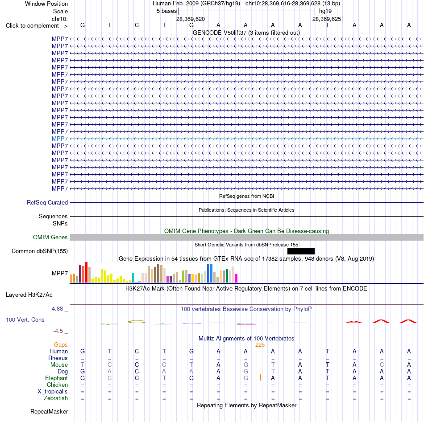Open the gray OMIM Genes bar item

(247, 238)
